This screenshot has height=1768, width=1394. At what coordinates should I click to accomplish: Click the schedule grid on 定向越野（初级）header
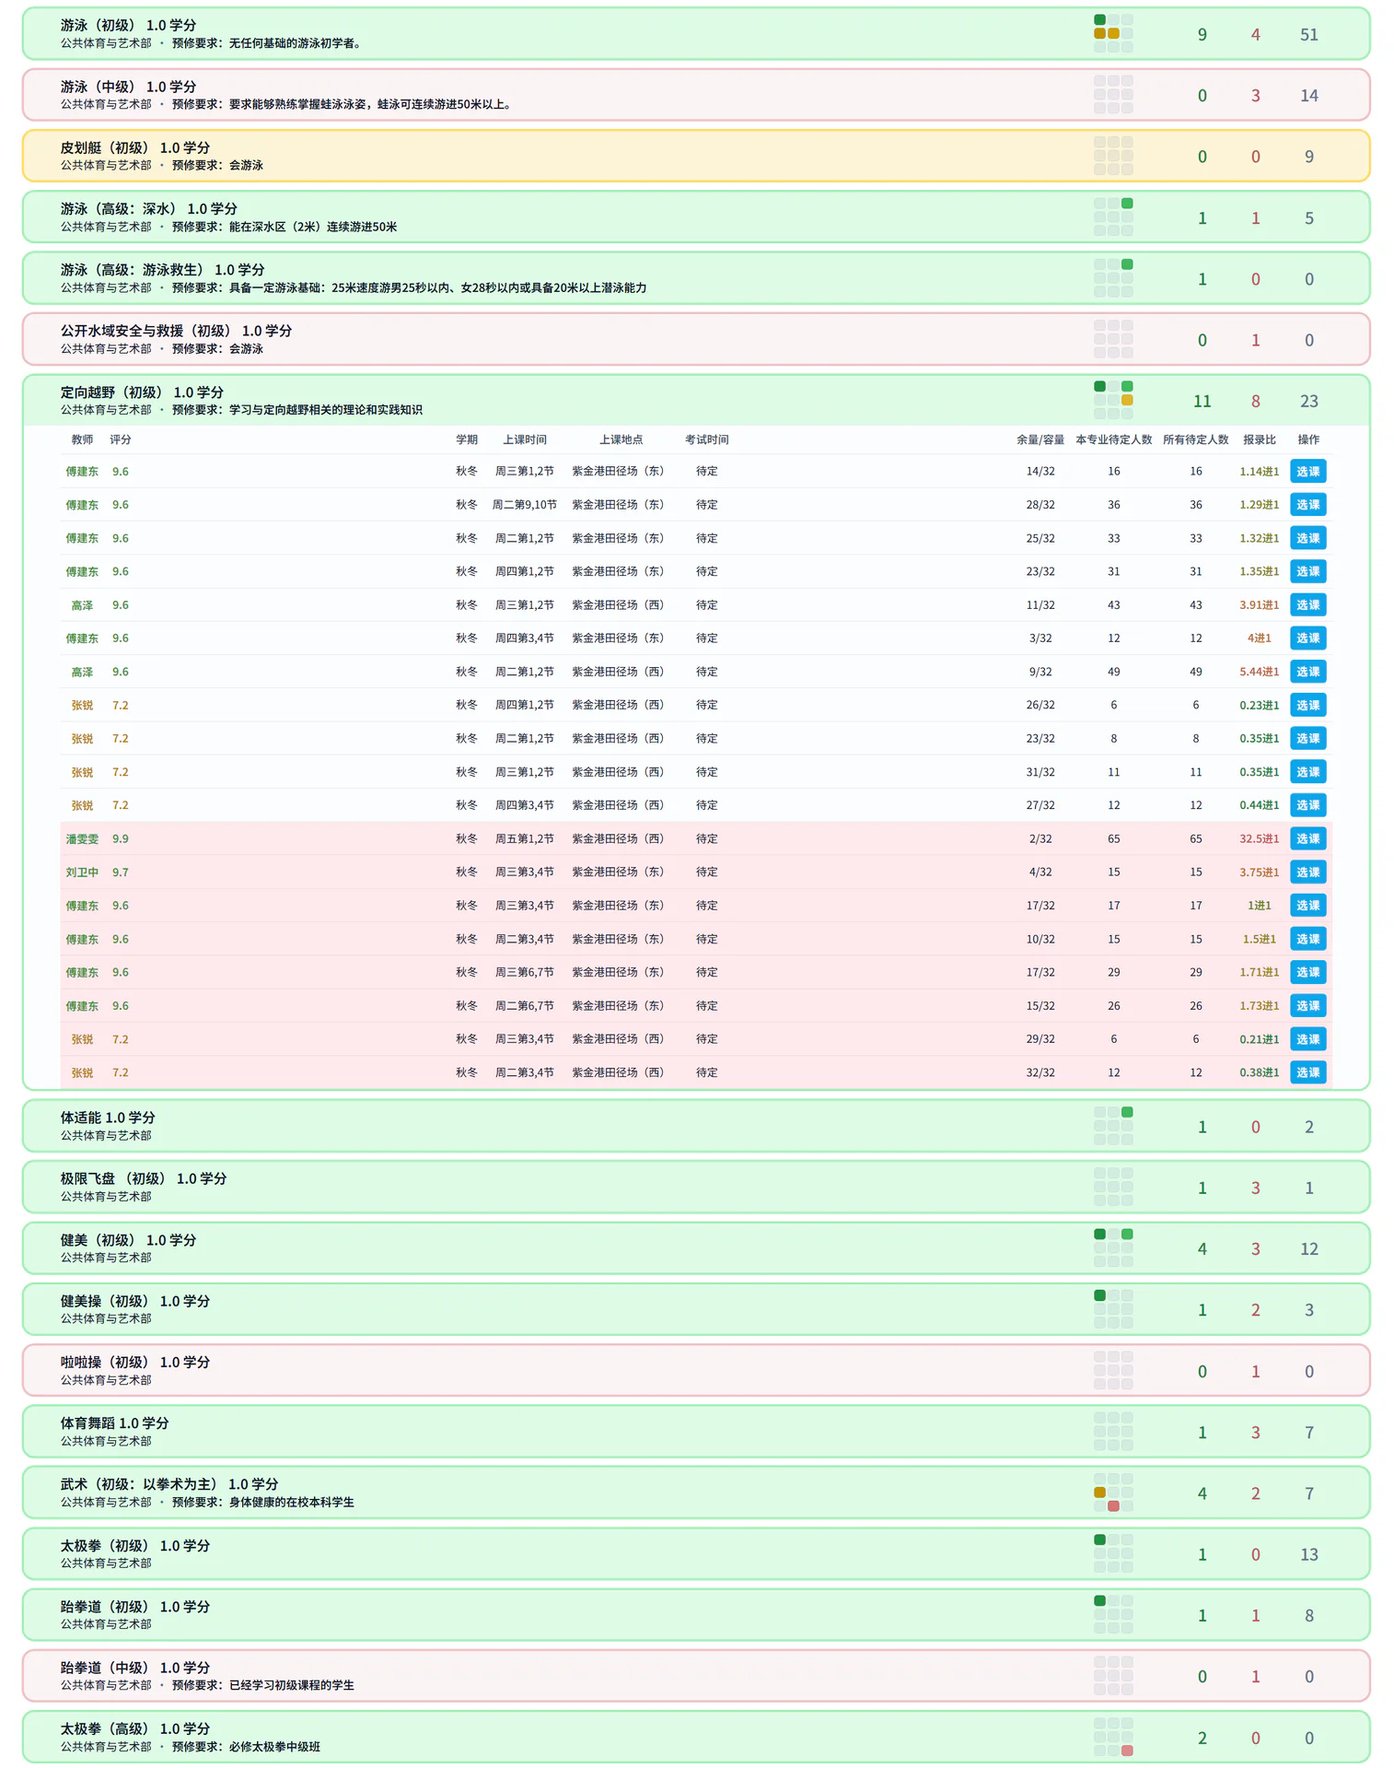pos(1113,400)
